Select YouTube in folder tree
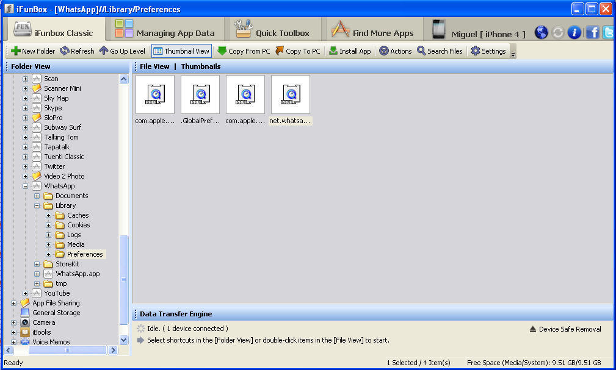The image size is (616, 370). tap(57, 293)
